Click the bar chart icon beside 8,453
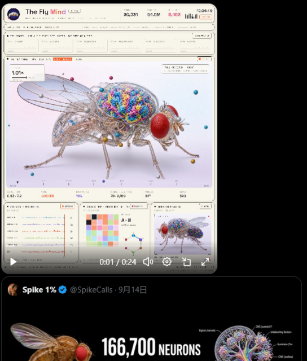The image size is (307, 361). [191, 16]
